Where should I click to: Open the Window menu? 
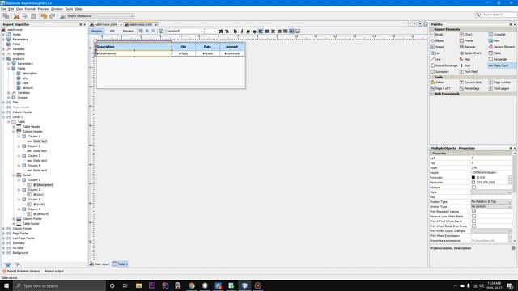[x=57, y=9]
